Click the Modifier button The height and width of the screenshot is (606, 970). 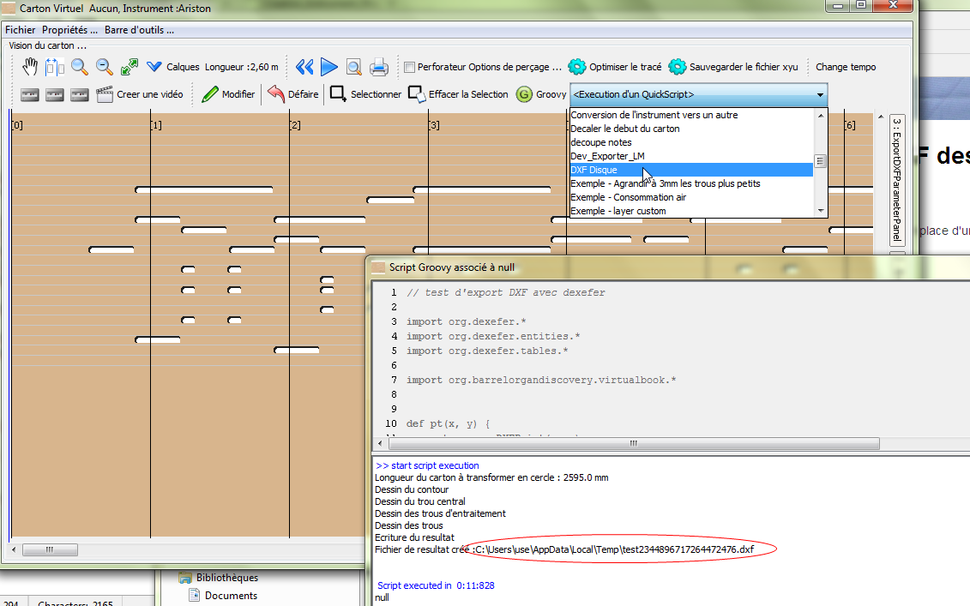click(228, 94)
